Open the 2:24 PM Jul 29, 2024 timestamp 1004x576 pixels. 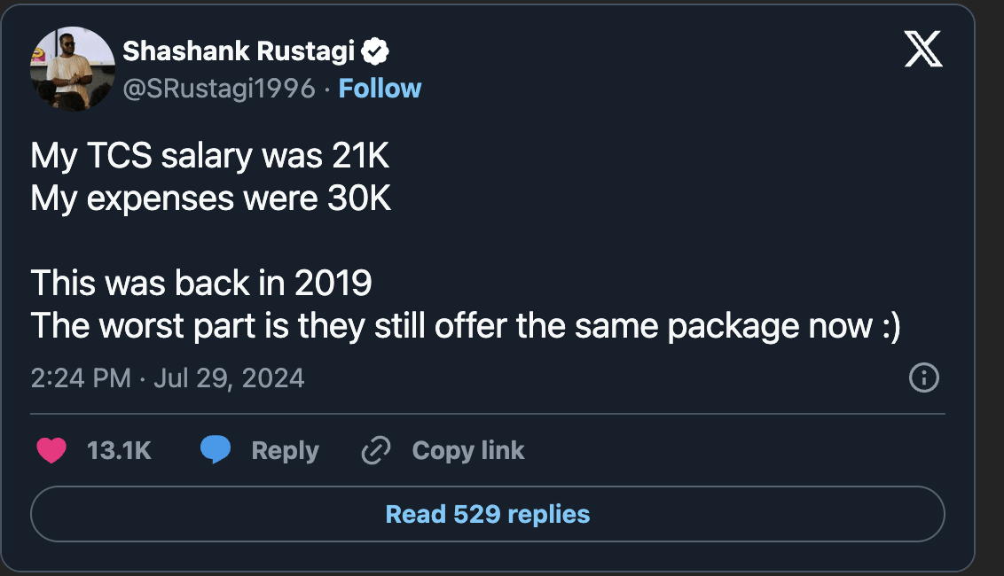[x=168, y=378]
